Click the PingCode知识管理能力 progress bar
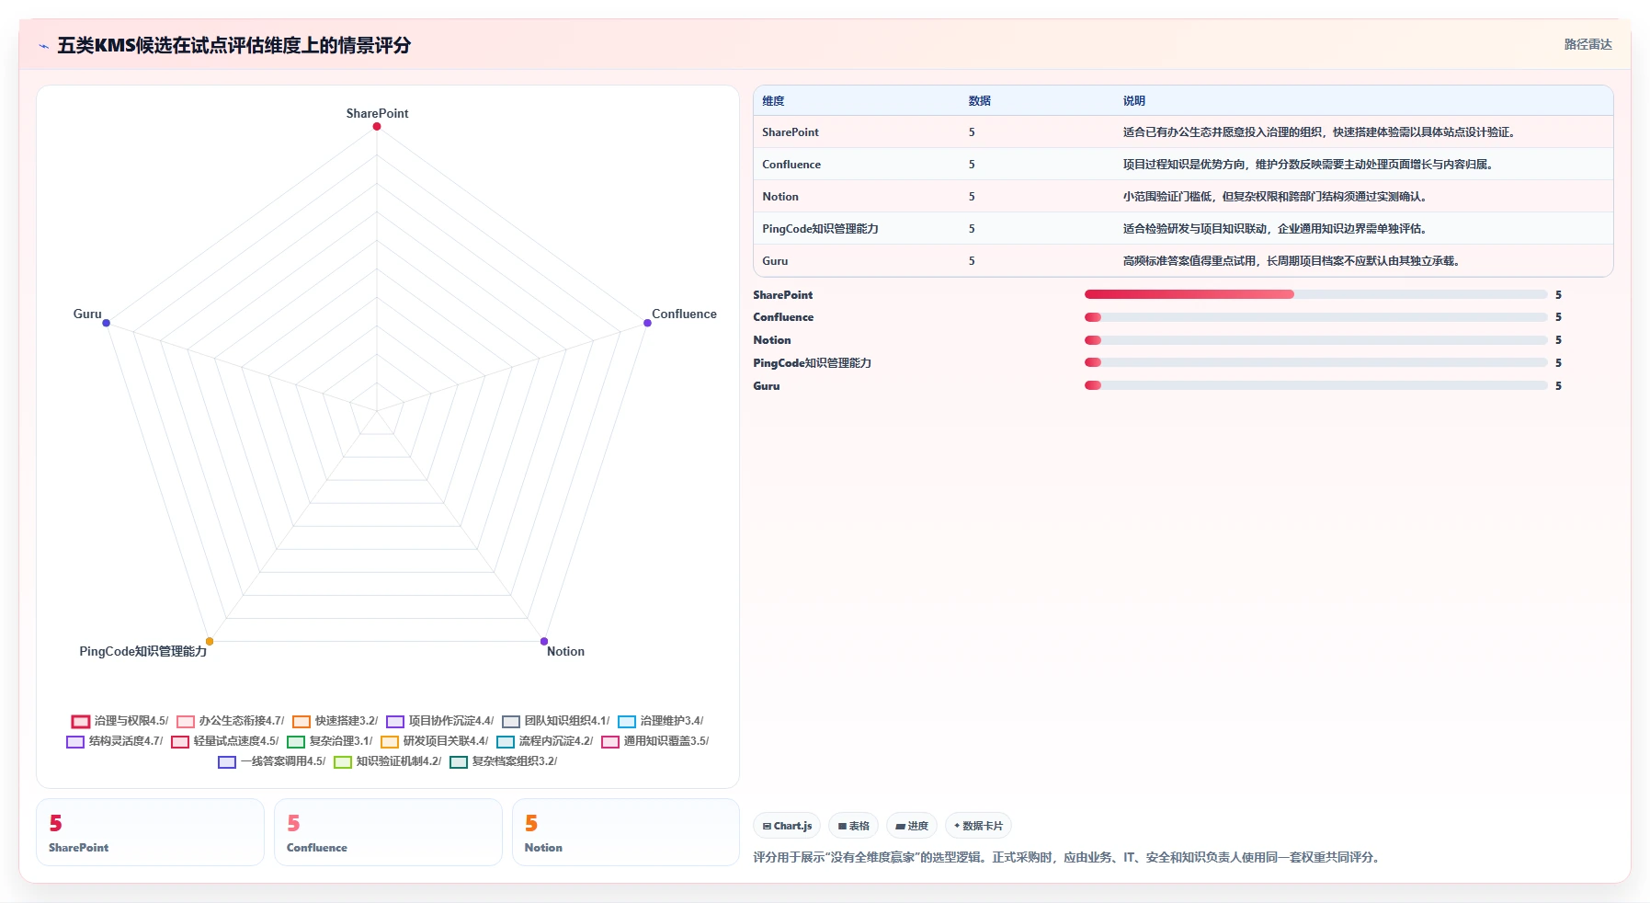 [1316, 362]
